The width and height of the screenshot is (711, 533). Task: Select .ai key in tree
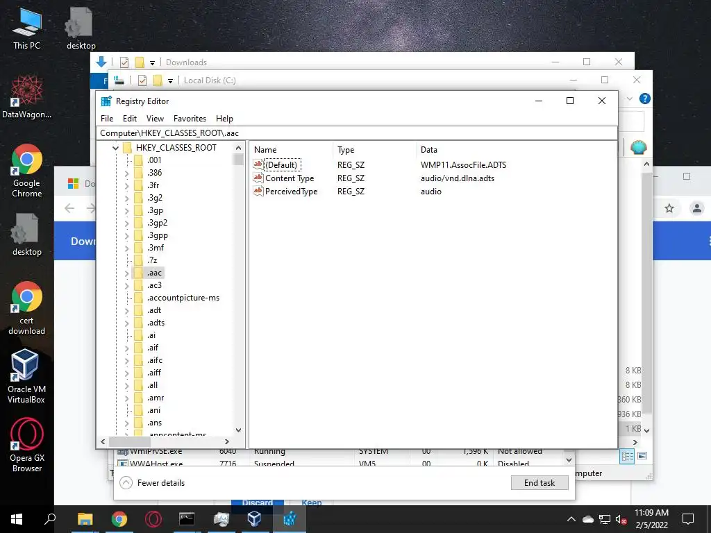tap(151, 335)
